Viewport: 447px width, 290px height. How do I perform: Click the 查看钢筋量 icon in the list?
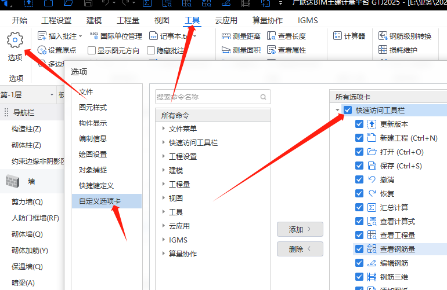(372, 249)
